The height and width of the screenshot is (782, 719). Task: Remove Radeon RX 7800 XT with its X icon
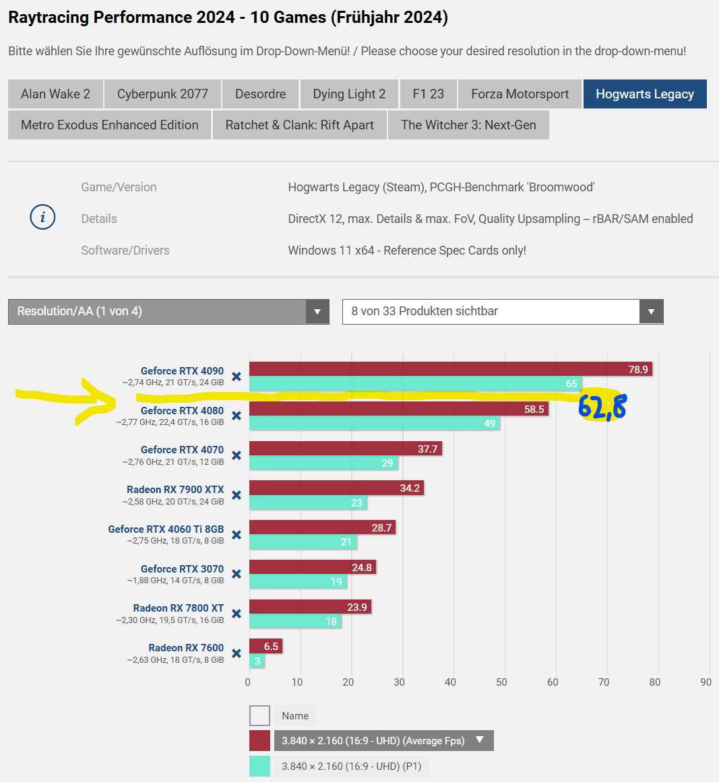point(237,614)
